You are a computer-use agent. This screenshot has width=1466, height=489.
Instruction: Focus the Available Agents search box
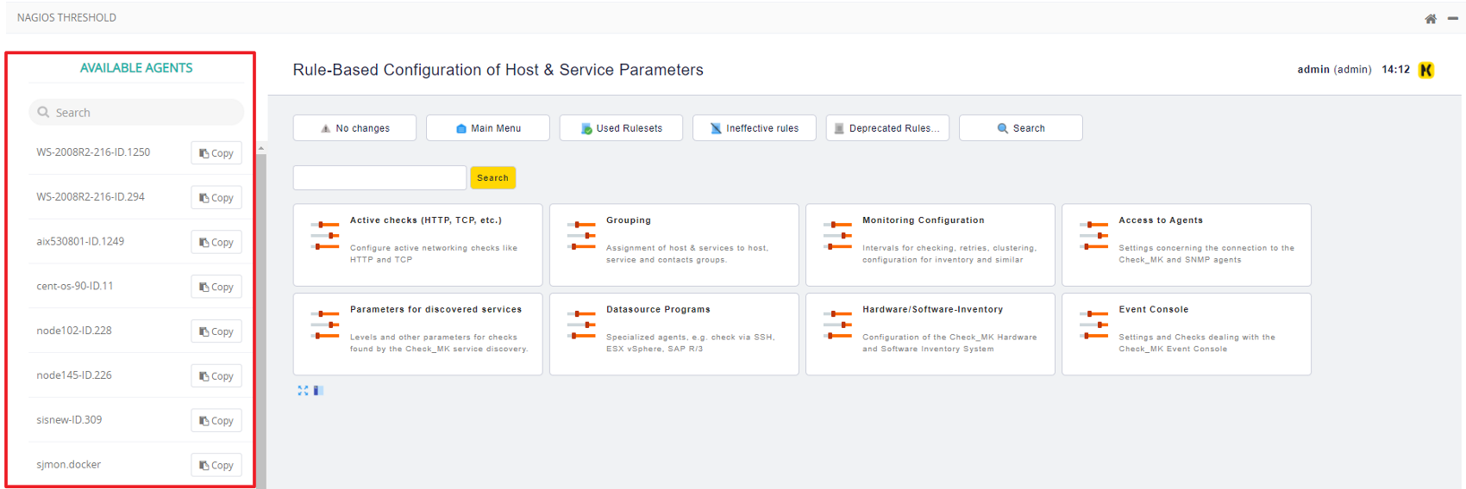click(x=138, y=113)
